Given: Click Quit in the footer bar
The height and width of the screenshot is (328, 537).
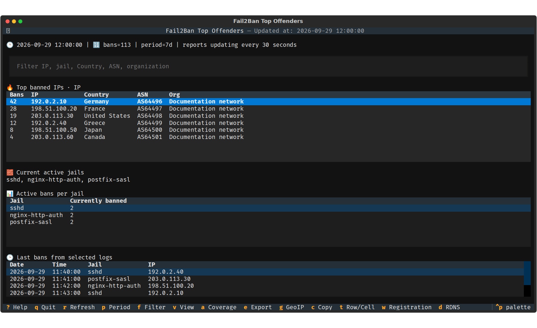Looking at the screenshot, I should (x=45, y=307).
